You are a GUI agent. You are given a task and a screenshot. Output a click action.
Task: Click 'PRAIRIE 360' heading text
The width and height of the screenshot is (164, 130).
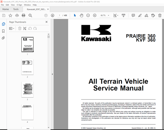[140, 36]
